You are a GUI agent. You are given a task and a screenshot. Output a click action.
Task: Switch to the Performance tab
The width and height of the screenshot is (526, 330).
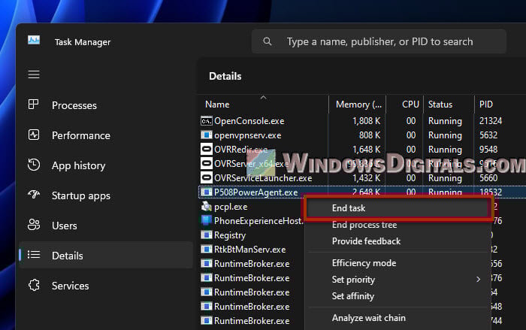[x=106, y=135]
